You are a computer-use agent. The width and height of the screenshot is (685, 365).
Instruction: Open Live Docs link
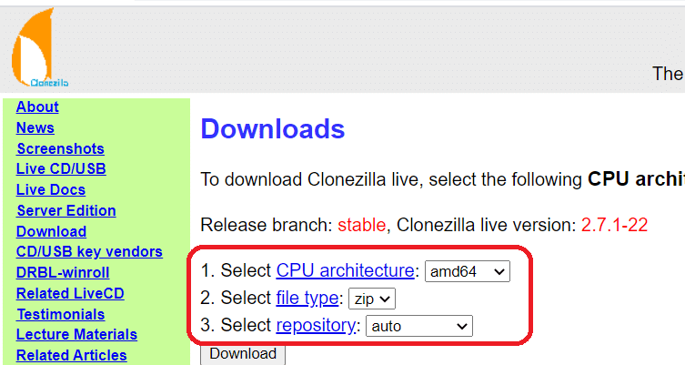point(51,189)
